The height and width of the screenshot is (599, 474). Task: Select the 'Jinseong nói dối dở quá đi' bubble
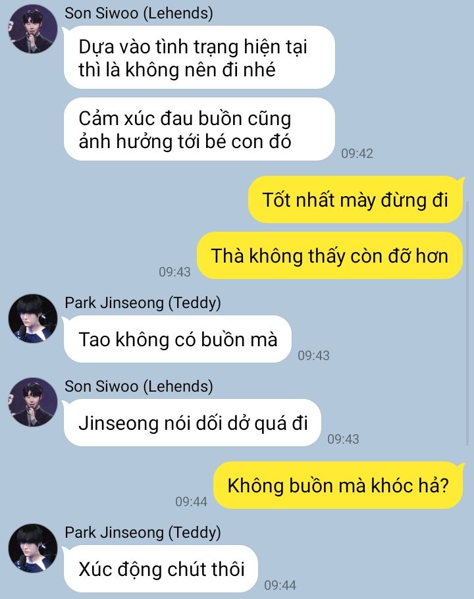(192, 423)
